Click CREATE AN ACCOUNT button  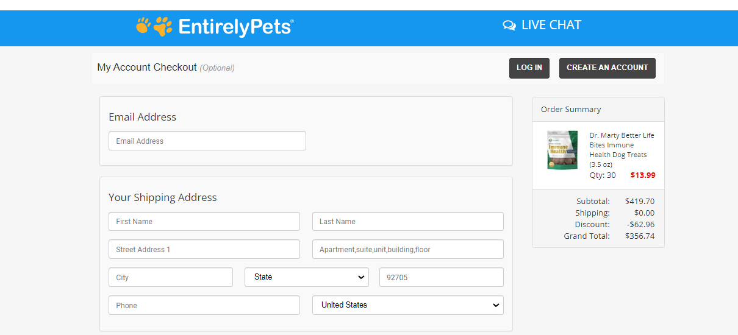(x=607, y=68)
